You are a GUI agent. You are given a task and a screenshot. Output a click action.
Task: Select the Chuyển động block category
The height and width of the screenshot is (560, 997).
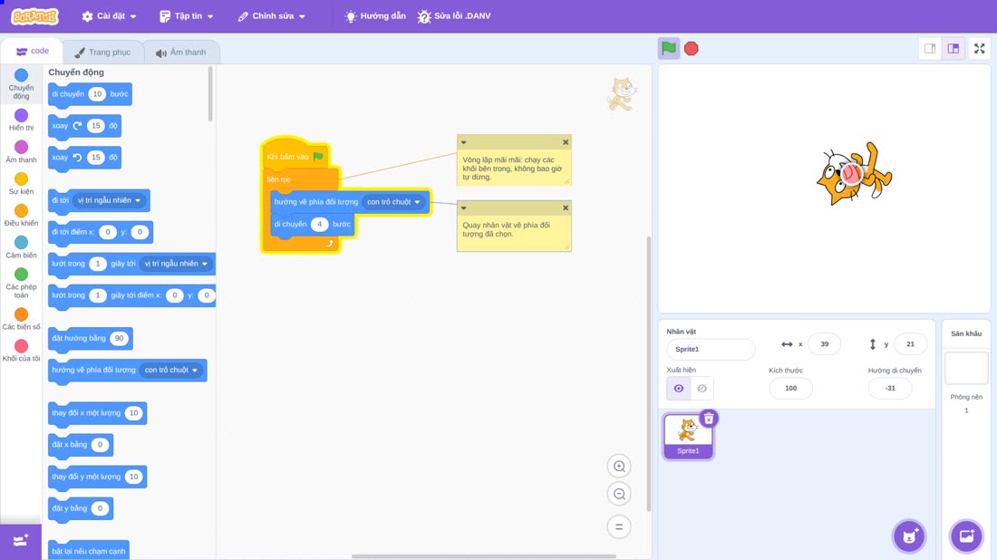21,84
